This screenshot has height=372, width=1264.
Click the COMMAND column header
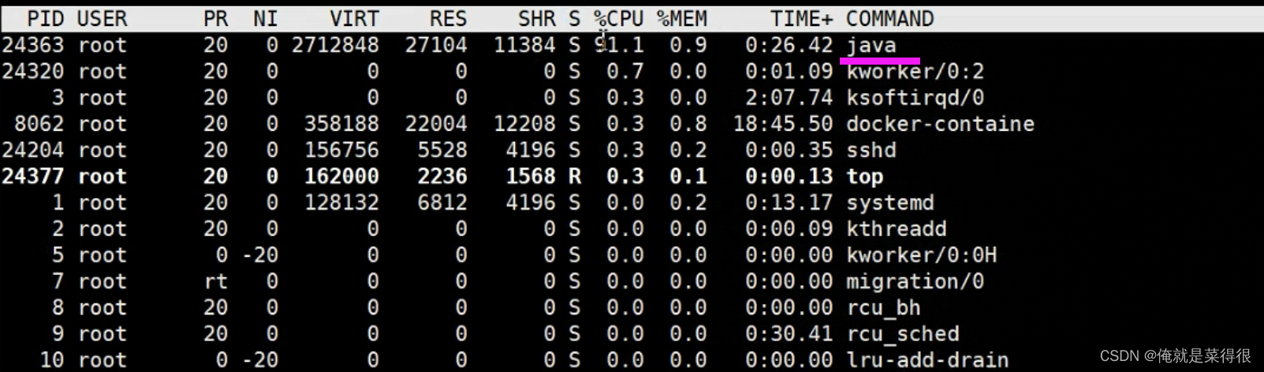889,18
